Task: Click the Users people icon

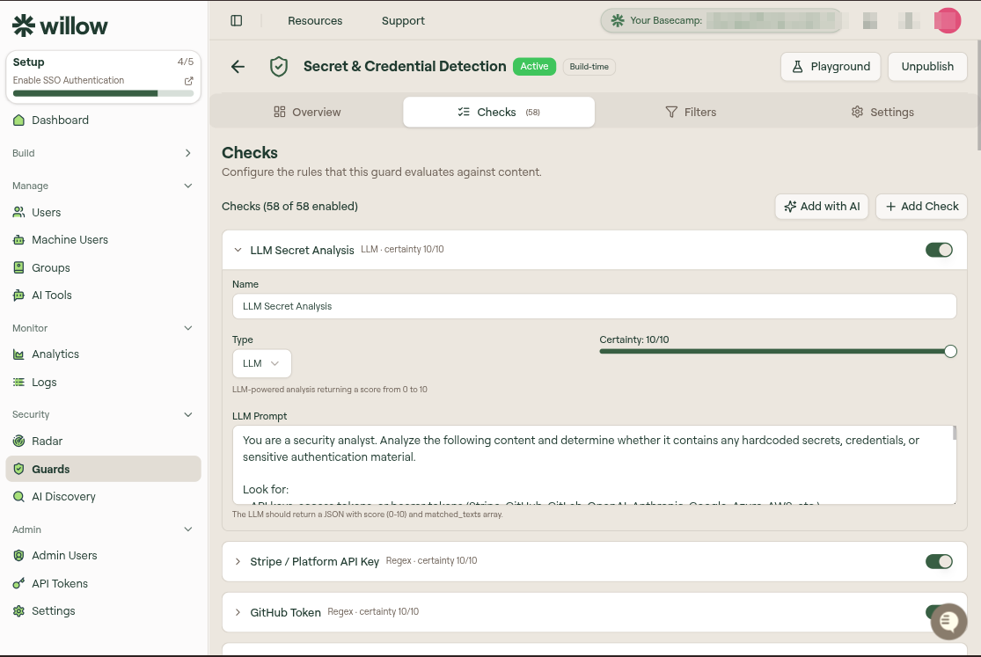Action: 18,213
